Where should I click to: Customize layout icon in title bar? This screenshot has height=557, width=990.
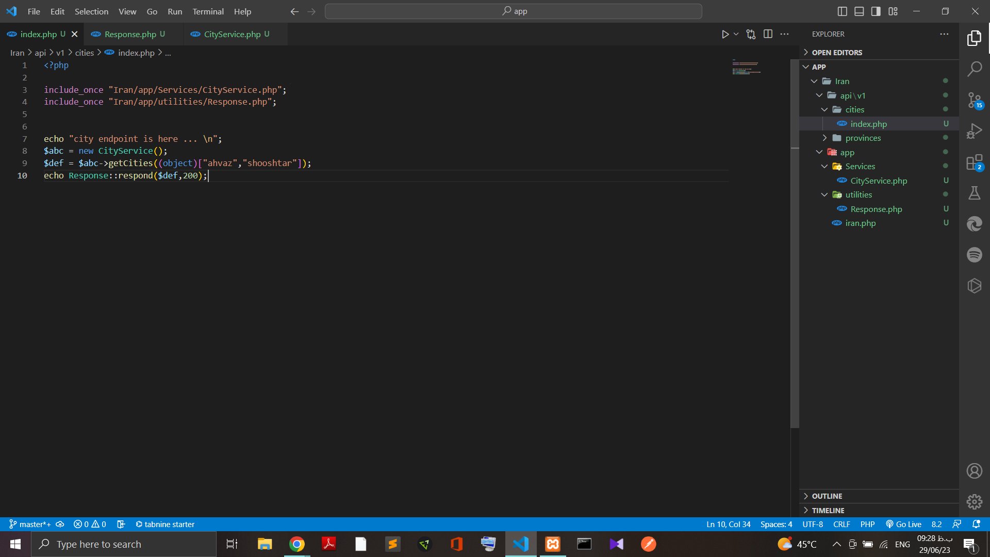[893, 11]
